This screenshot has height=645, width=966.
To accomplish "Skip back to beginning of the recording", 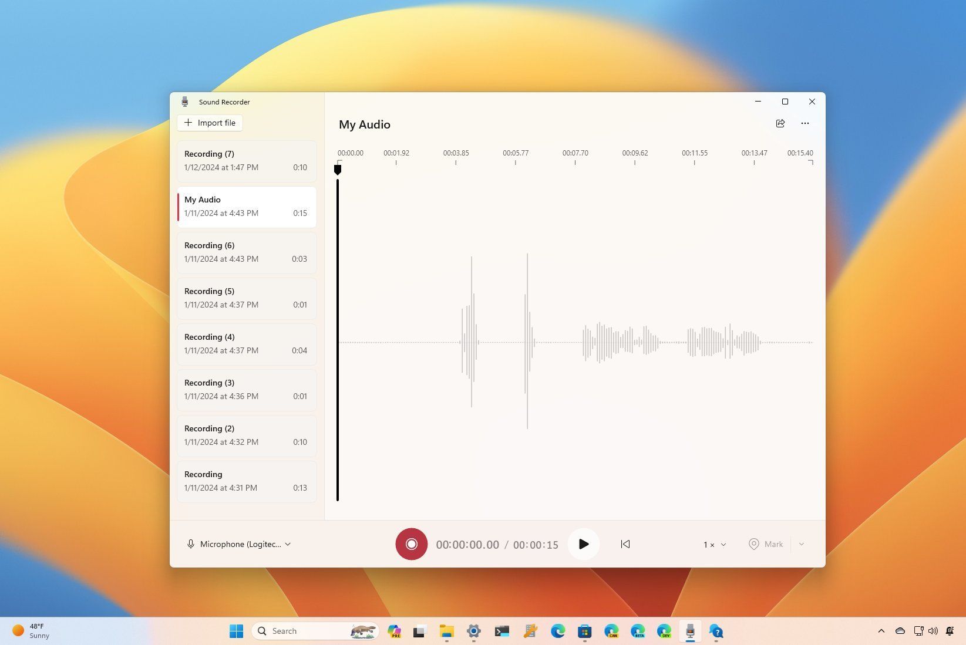I will coord(625,544).
